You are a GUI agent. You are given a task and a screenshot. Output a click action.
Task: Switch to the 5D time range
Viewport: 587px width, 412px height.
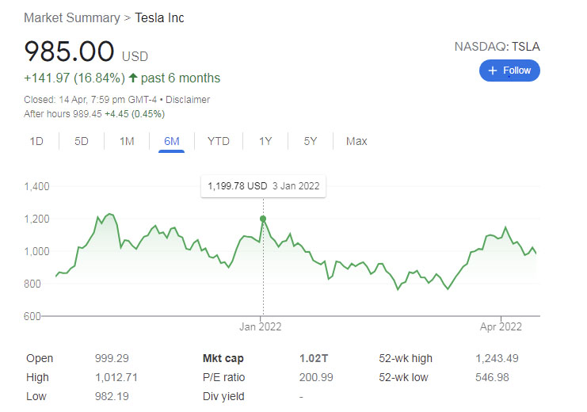pos(82,141)
